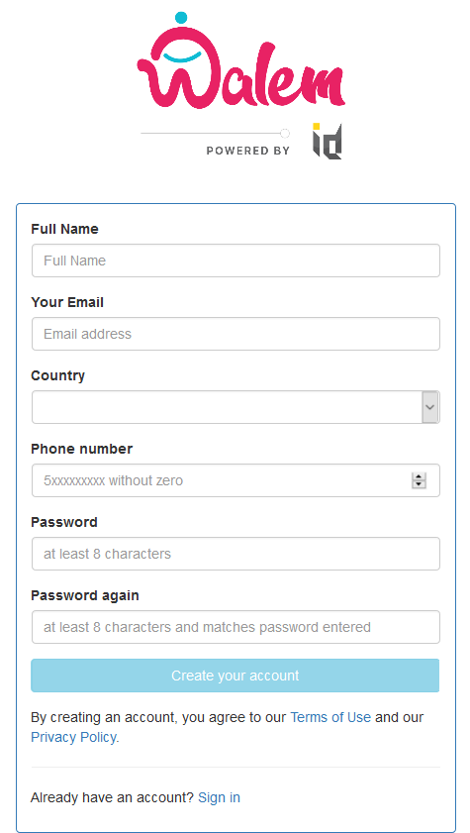Open the Privacy Policy link
470x833 pixels.
(74, 737)
